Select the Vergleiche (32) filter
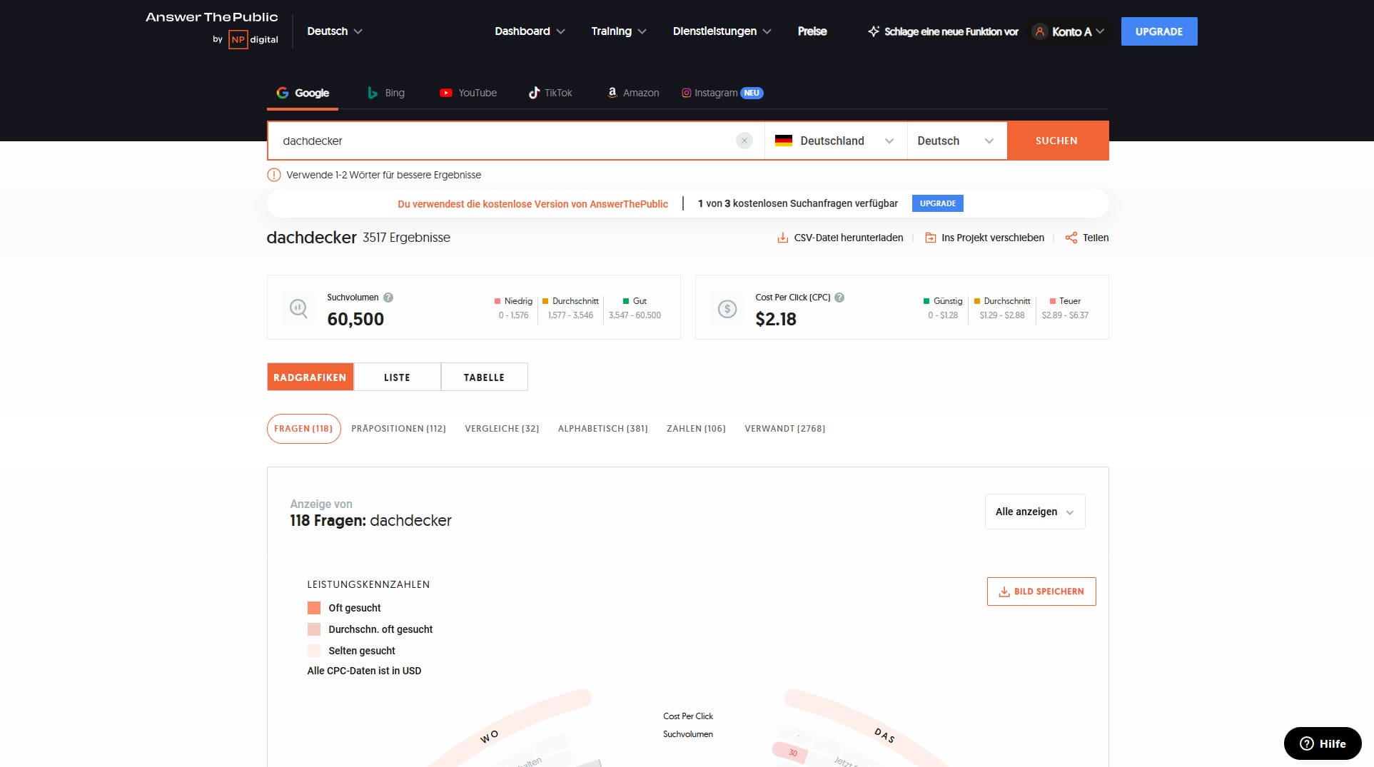 [502, 429]
